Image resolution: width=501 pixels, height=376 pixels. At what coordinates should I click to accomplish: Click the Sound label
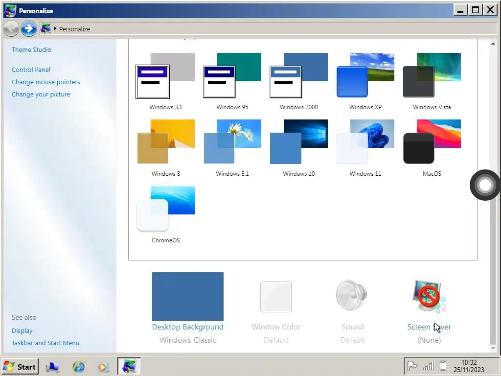click(352, 327)
